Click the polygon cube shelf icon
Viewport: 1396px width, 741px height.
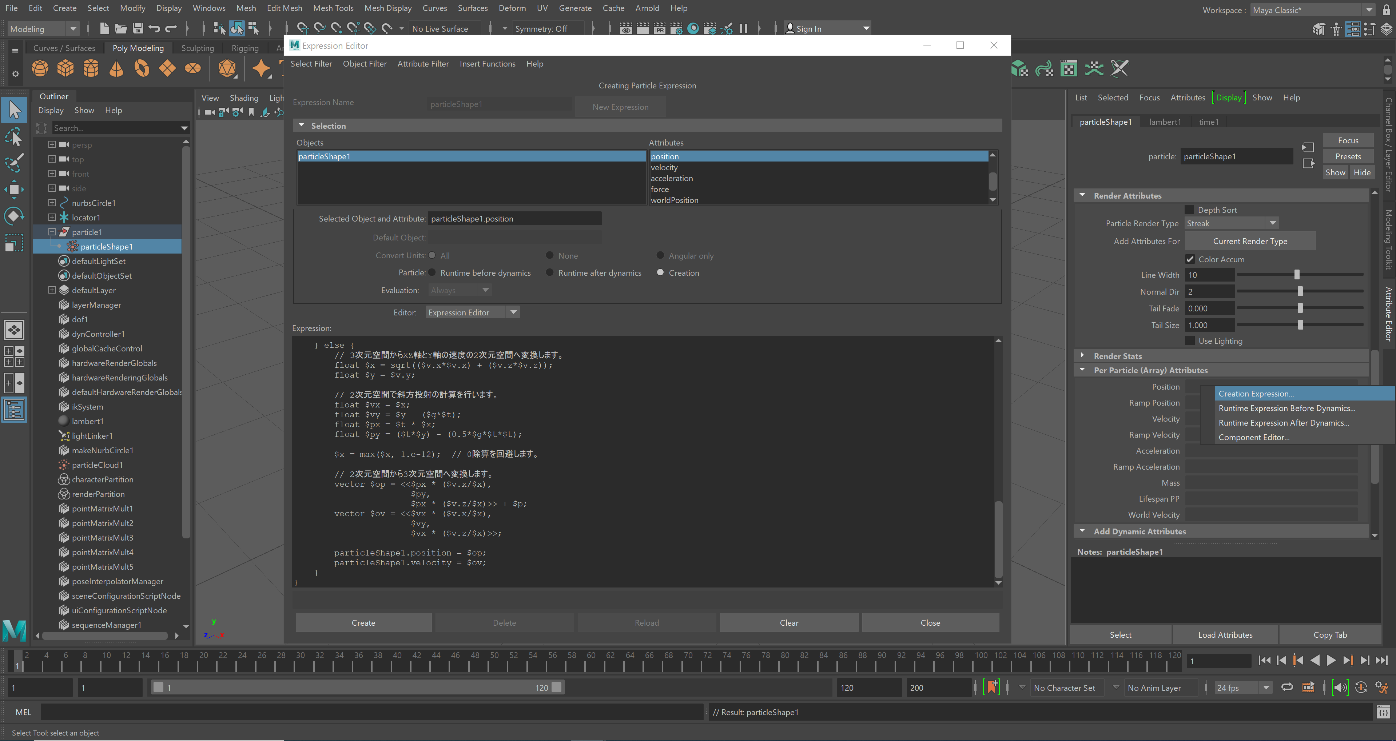click(65, 69)
